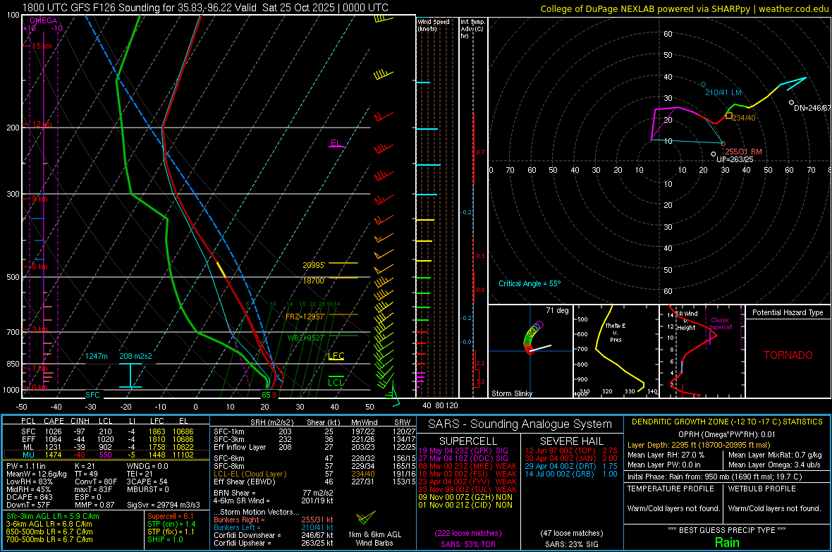This screenshot has height=552, width=832.
Task: Click the 12 Jun 97 00Z (TOP) hail analogue
Action: [x=571, y=450]
